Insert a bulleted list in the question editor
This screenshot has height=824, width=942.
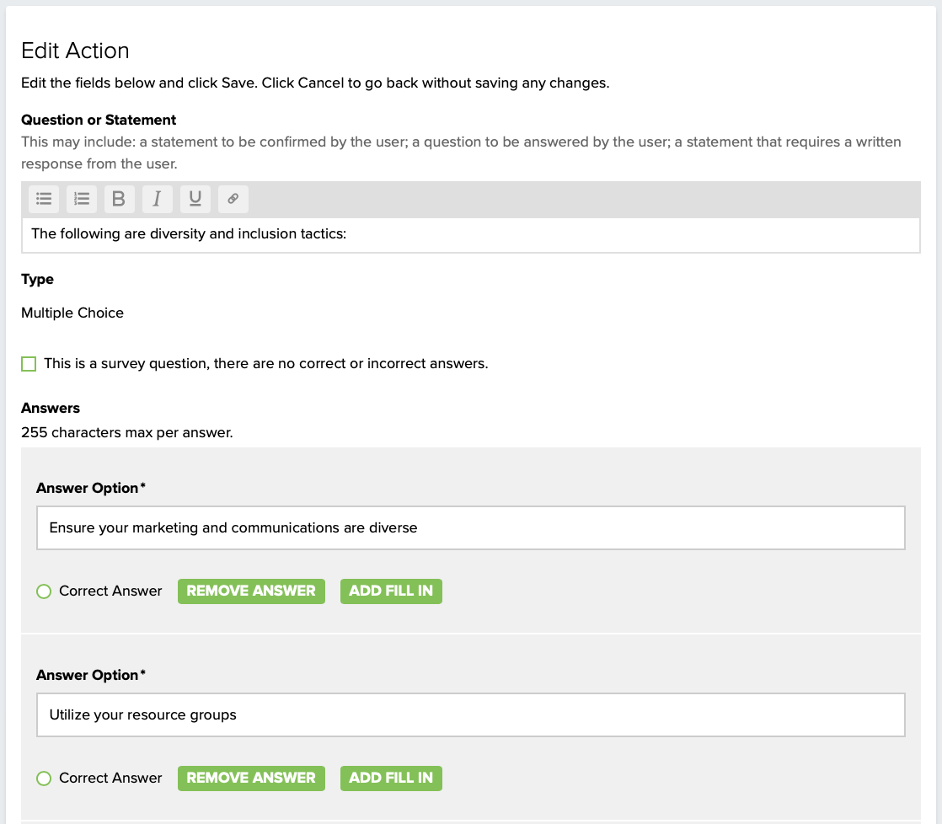point(45,199)
